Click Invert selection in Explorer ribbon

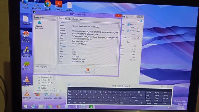coord(134,31)
